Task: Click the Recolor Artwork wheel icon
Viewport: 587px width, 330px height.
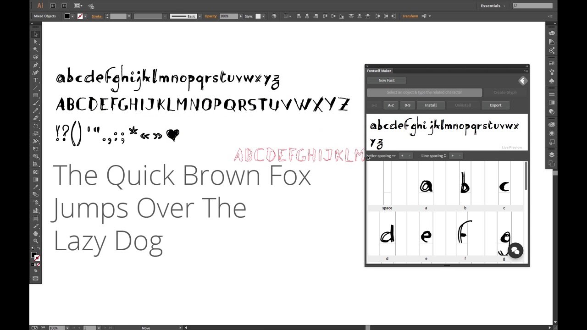Action: tap(274, 16)
